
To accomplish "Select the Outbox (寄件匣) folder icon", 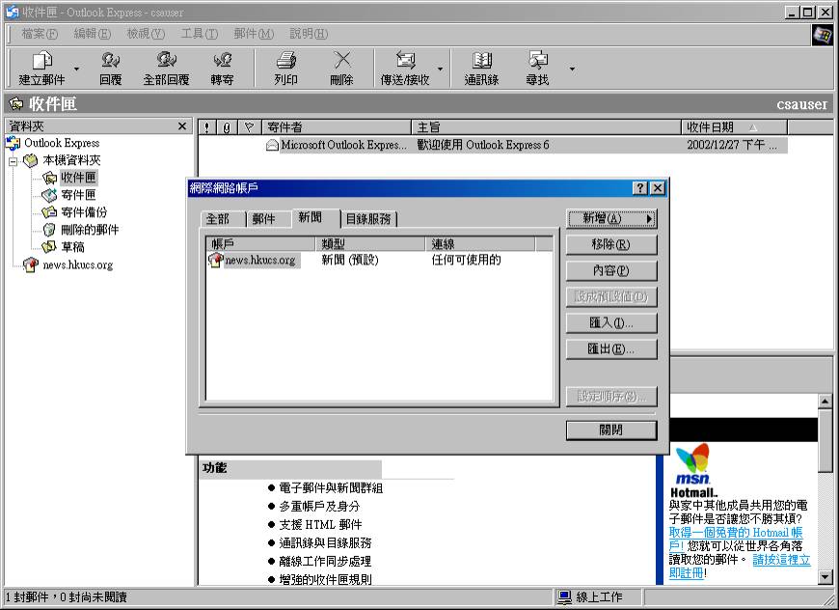I will (49, 195).
